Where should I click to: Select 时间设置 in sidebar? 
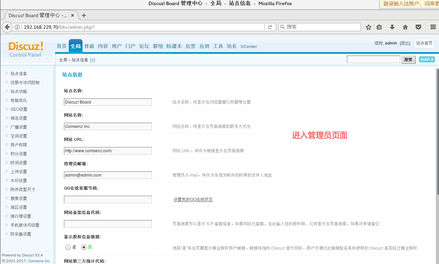coord(19,163)
